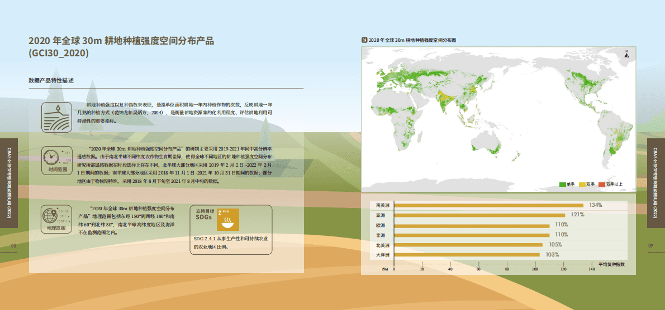
Task: Click the yellow 双季 legend swatch
Action: (582, 184)
